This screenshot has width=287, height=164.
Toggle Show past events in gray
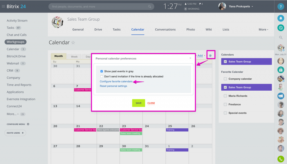pos(101,71)
